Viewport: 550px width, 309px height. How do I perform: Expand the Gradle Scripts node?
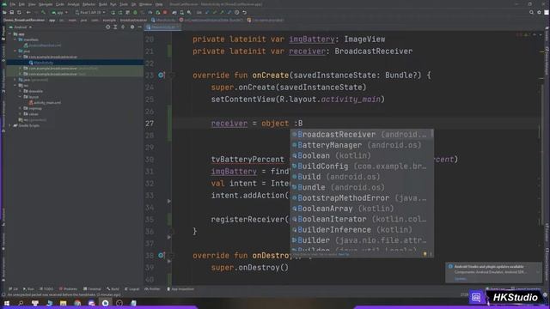click(10, 125)
